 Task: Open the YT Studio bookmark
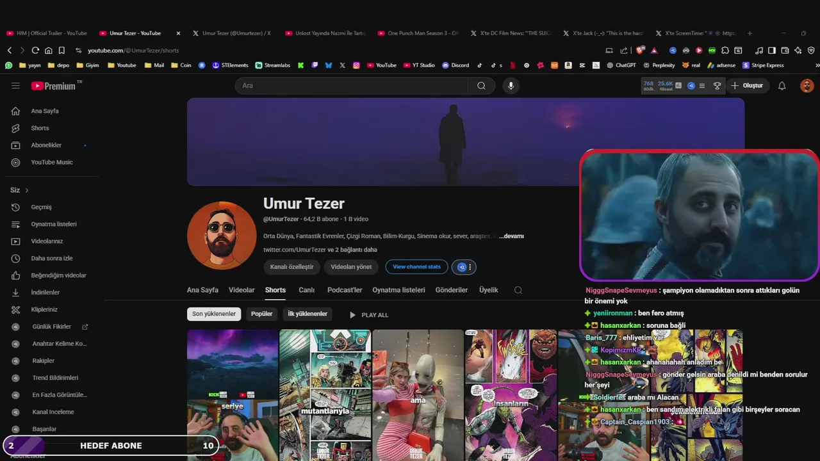[419, 65]
